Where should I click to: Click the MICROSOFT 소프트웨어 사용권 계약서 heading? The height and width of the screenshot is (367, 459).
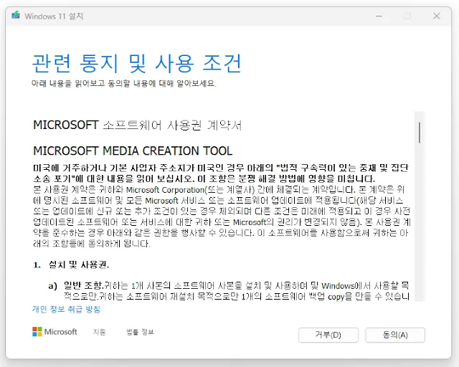(x=137, y=125)
